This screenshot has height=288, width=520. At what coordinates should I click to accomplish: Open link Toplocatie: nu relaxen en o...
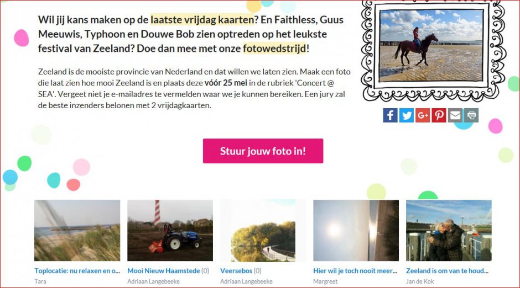77,271
